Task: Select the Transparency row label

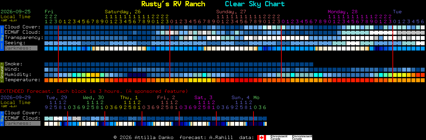Action: coord(24,37)
